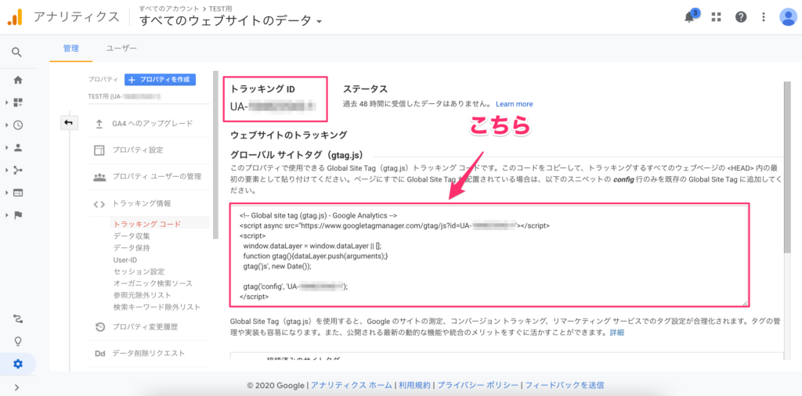Click the Google Analytics logo
802x396 pixels.
(x=14, y=17)
